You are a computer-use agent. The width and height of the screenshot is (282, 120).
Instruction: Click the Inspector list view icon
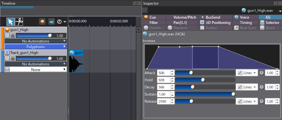(x=145, y=11)
